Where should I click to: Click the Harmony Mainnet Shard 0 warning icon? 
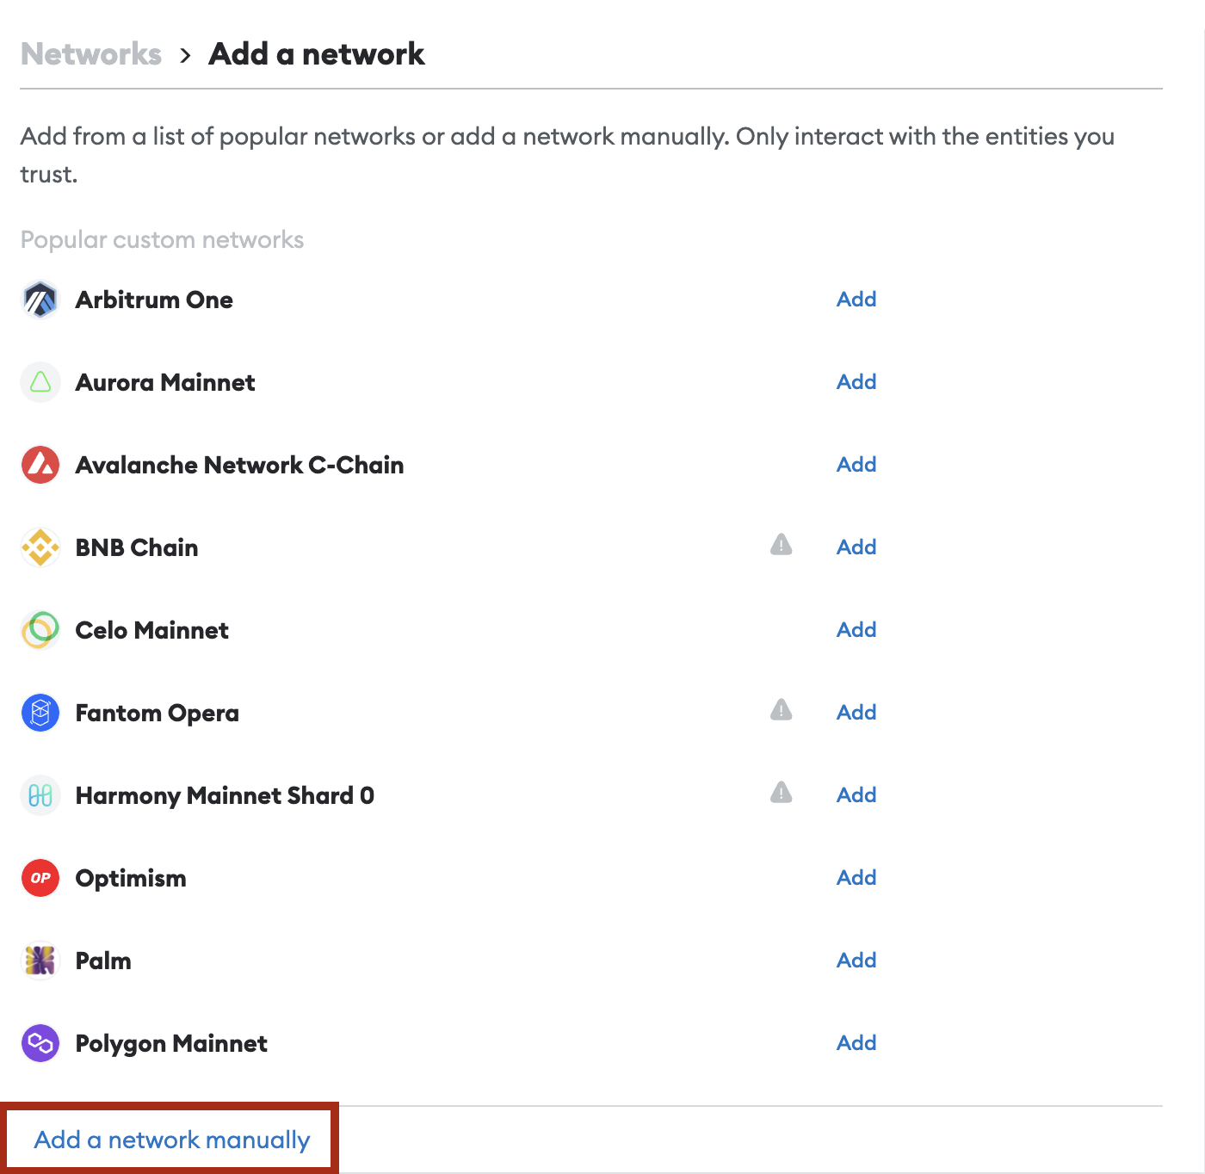(x=781, y=793)
